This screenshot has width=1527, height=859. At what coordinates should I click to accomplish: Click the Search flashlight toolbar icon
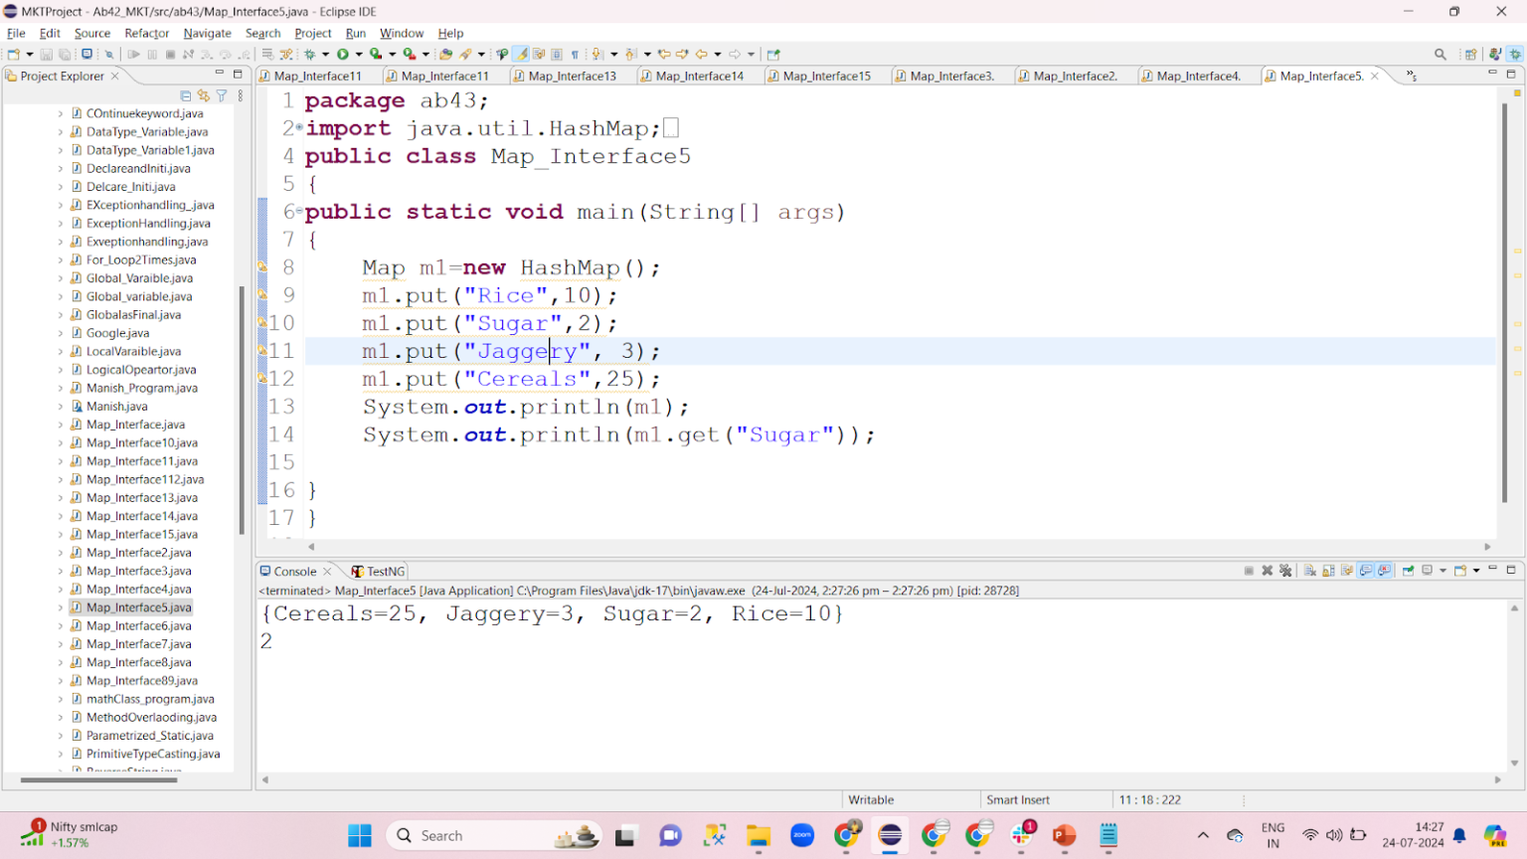tap(464, 54)
